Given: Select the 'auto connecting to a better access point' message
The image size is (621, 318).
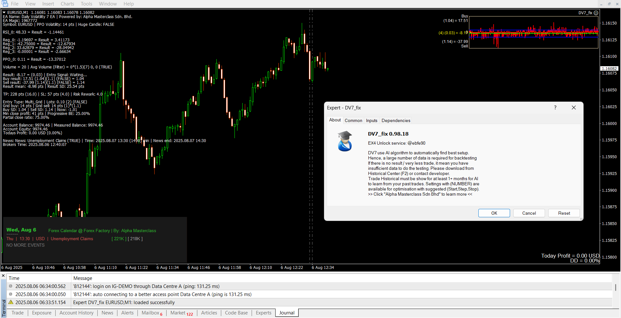Looking at the screenshot, I should pos(162,294).
